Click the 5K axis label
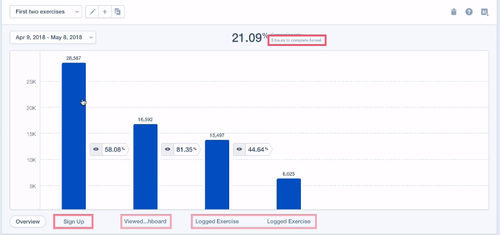The width and height of the screenshot is (500, 235). coord(32,186)
